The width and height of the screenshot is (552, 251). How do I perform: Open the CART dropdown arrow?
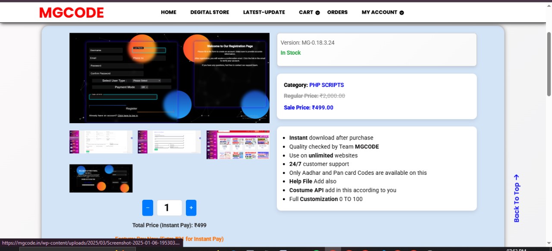318,13
